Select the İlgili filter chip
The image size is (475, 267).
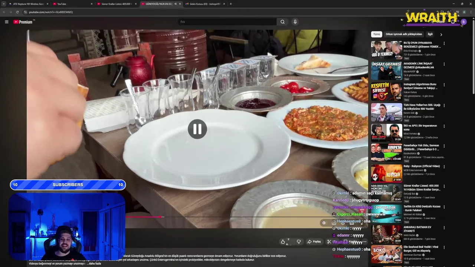point(430,34)
